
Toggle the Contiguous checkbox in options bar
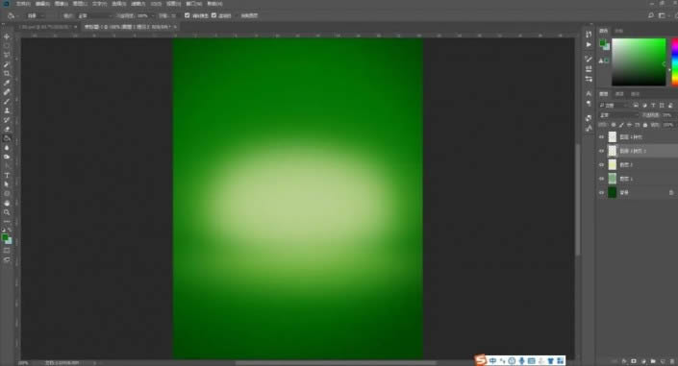pyautogui.click(x=213, y=15)
